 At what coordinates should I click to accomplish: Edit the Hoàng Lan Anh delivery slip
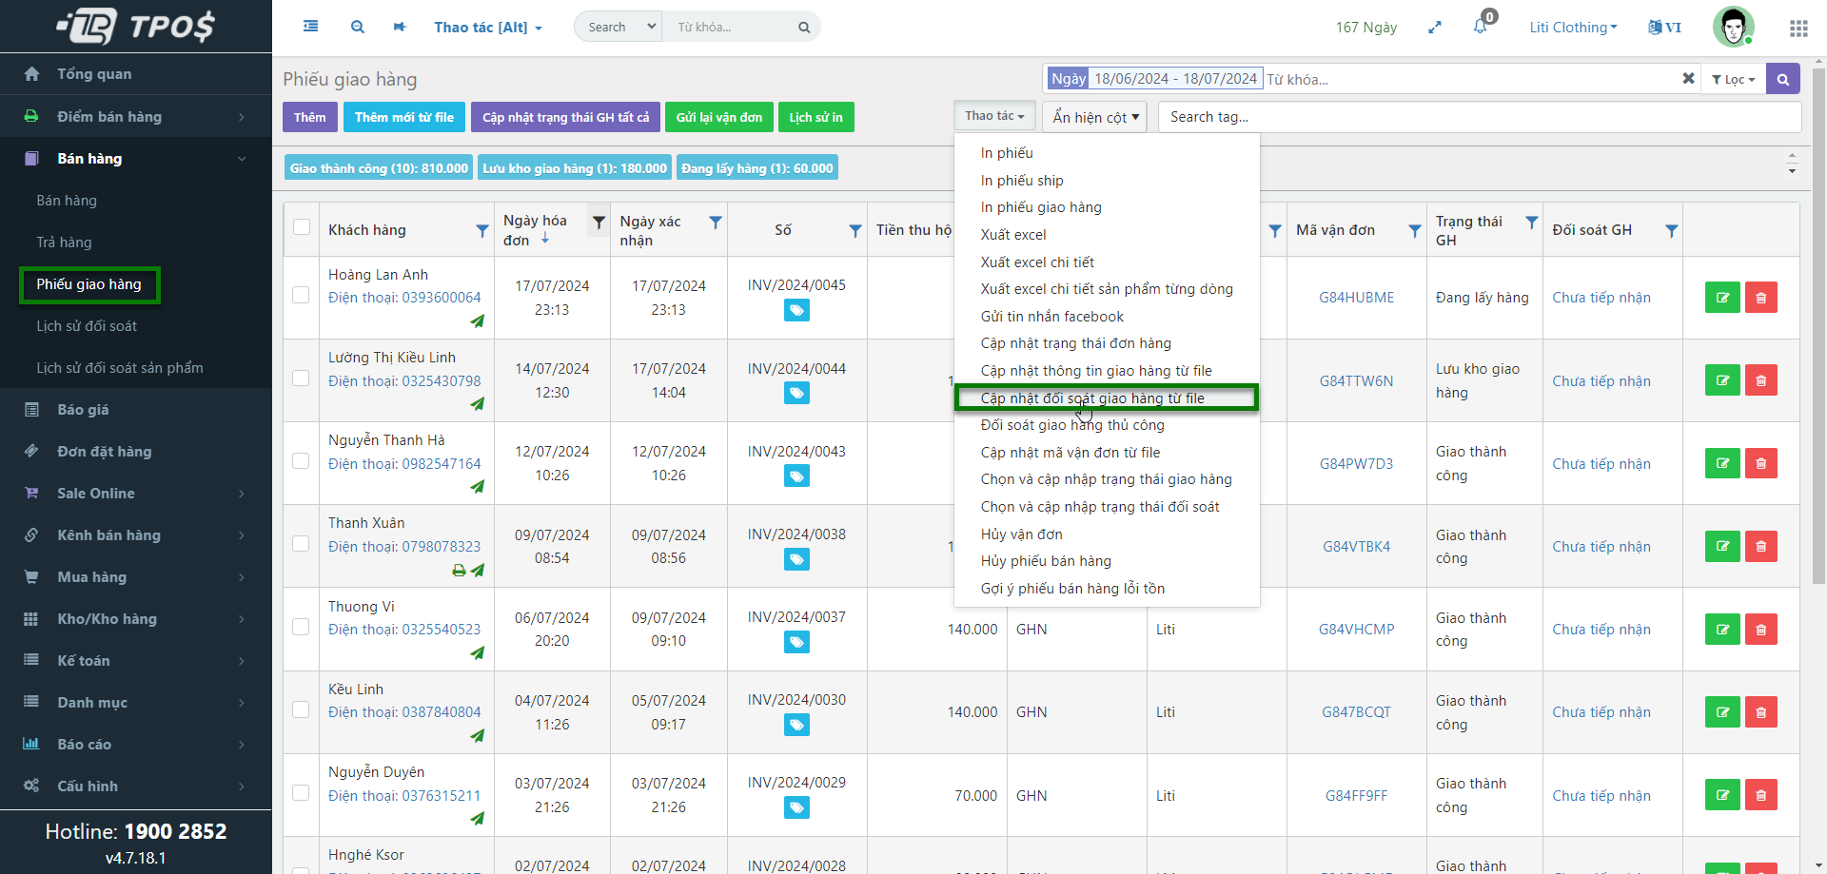1722,298
